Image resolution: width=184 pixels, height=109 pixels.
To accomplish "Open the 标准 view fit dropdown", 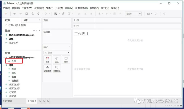I will (x=133, y=14).
